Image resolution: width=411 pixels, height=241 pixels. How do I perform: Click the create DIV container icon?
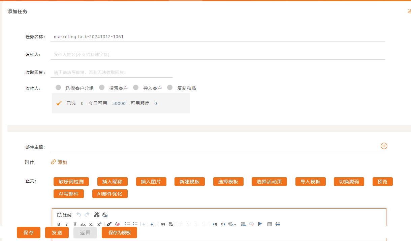point(171,224)
